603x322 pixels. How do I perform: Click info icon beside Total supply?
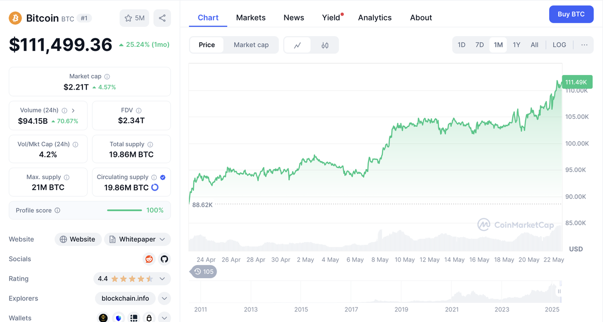(150, 144)
